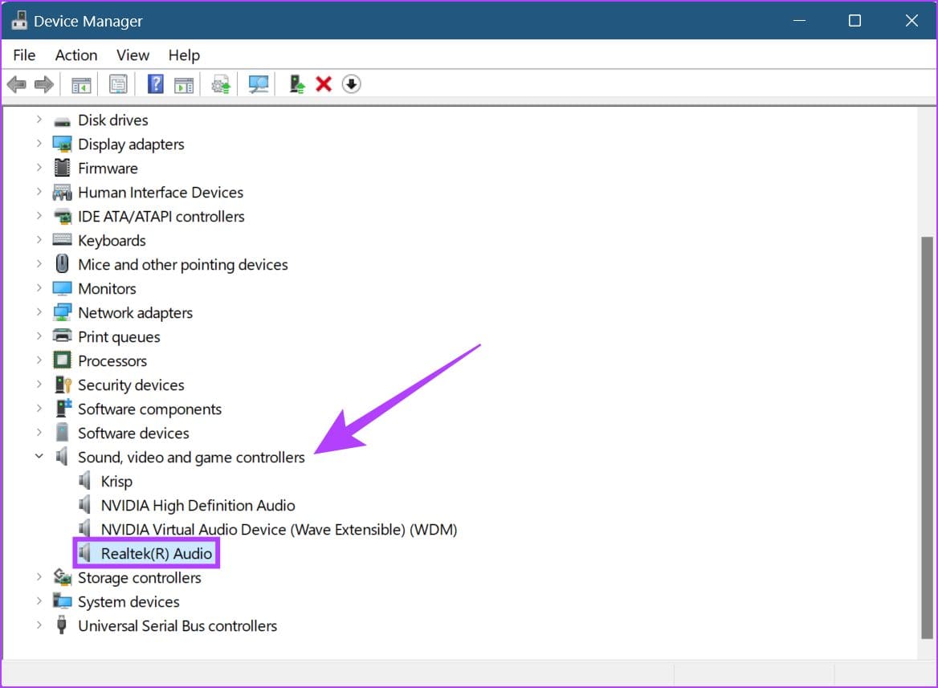Click the blue Help question mark icon
Screen dimensions: 938x688
(x=156, y=83)
